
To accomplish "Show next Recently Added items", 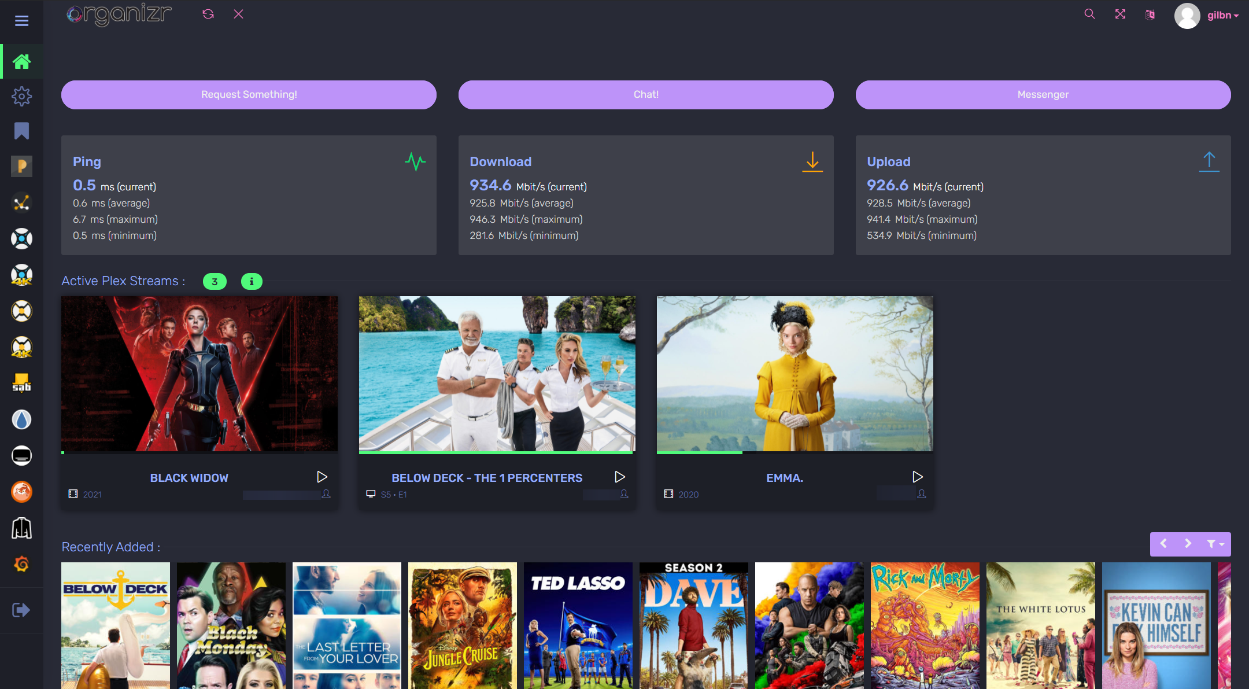I will point(1188,544).
